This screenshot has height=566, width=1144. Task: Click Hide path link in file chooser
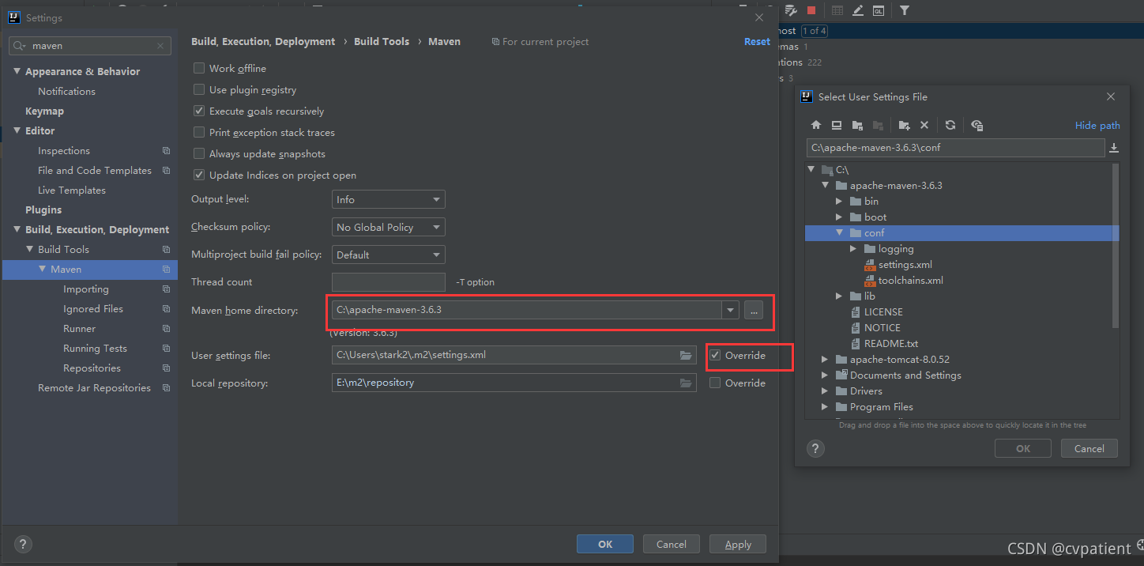tap(1097, 126)
